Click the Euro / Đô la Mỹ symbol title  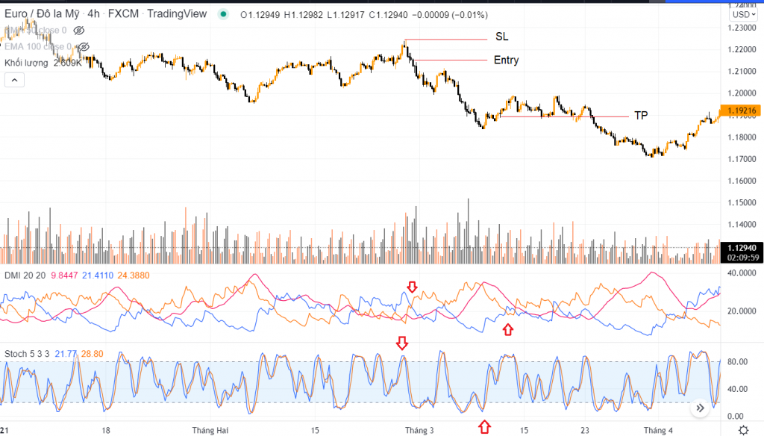pos(42,14)
